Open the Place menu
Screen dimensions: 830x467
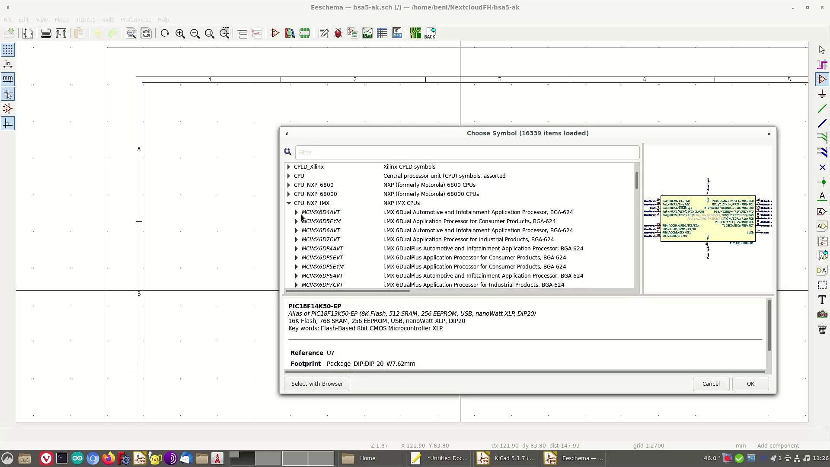61,19
